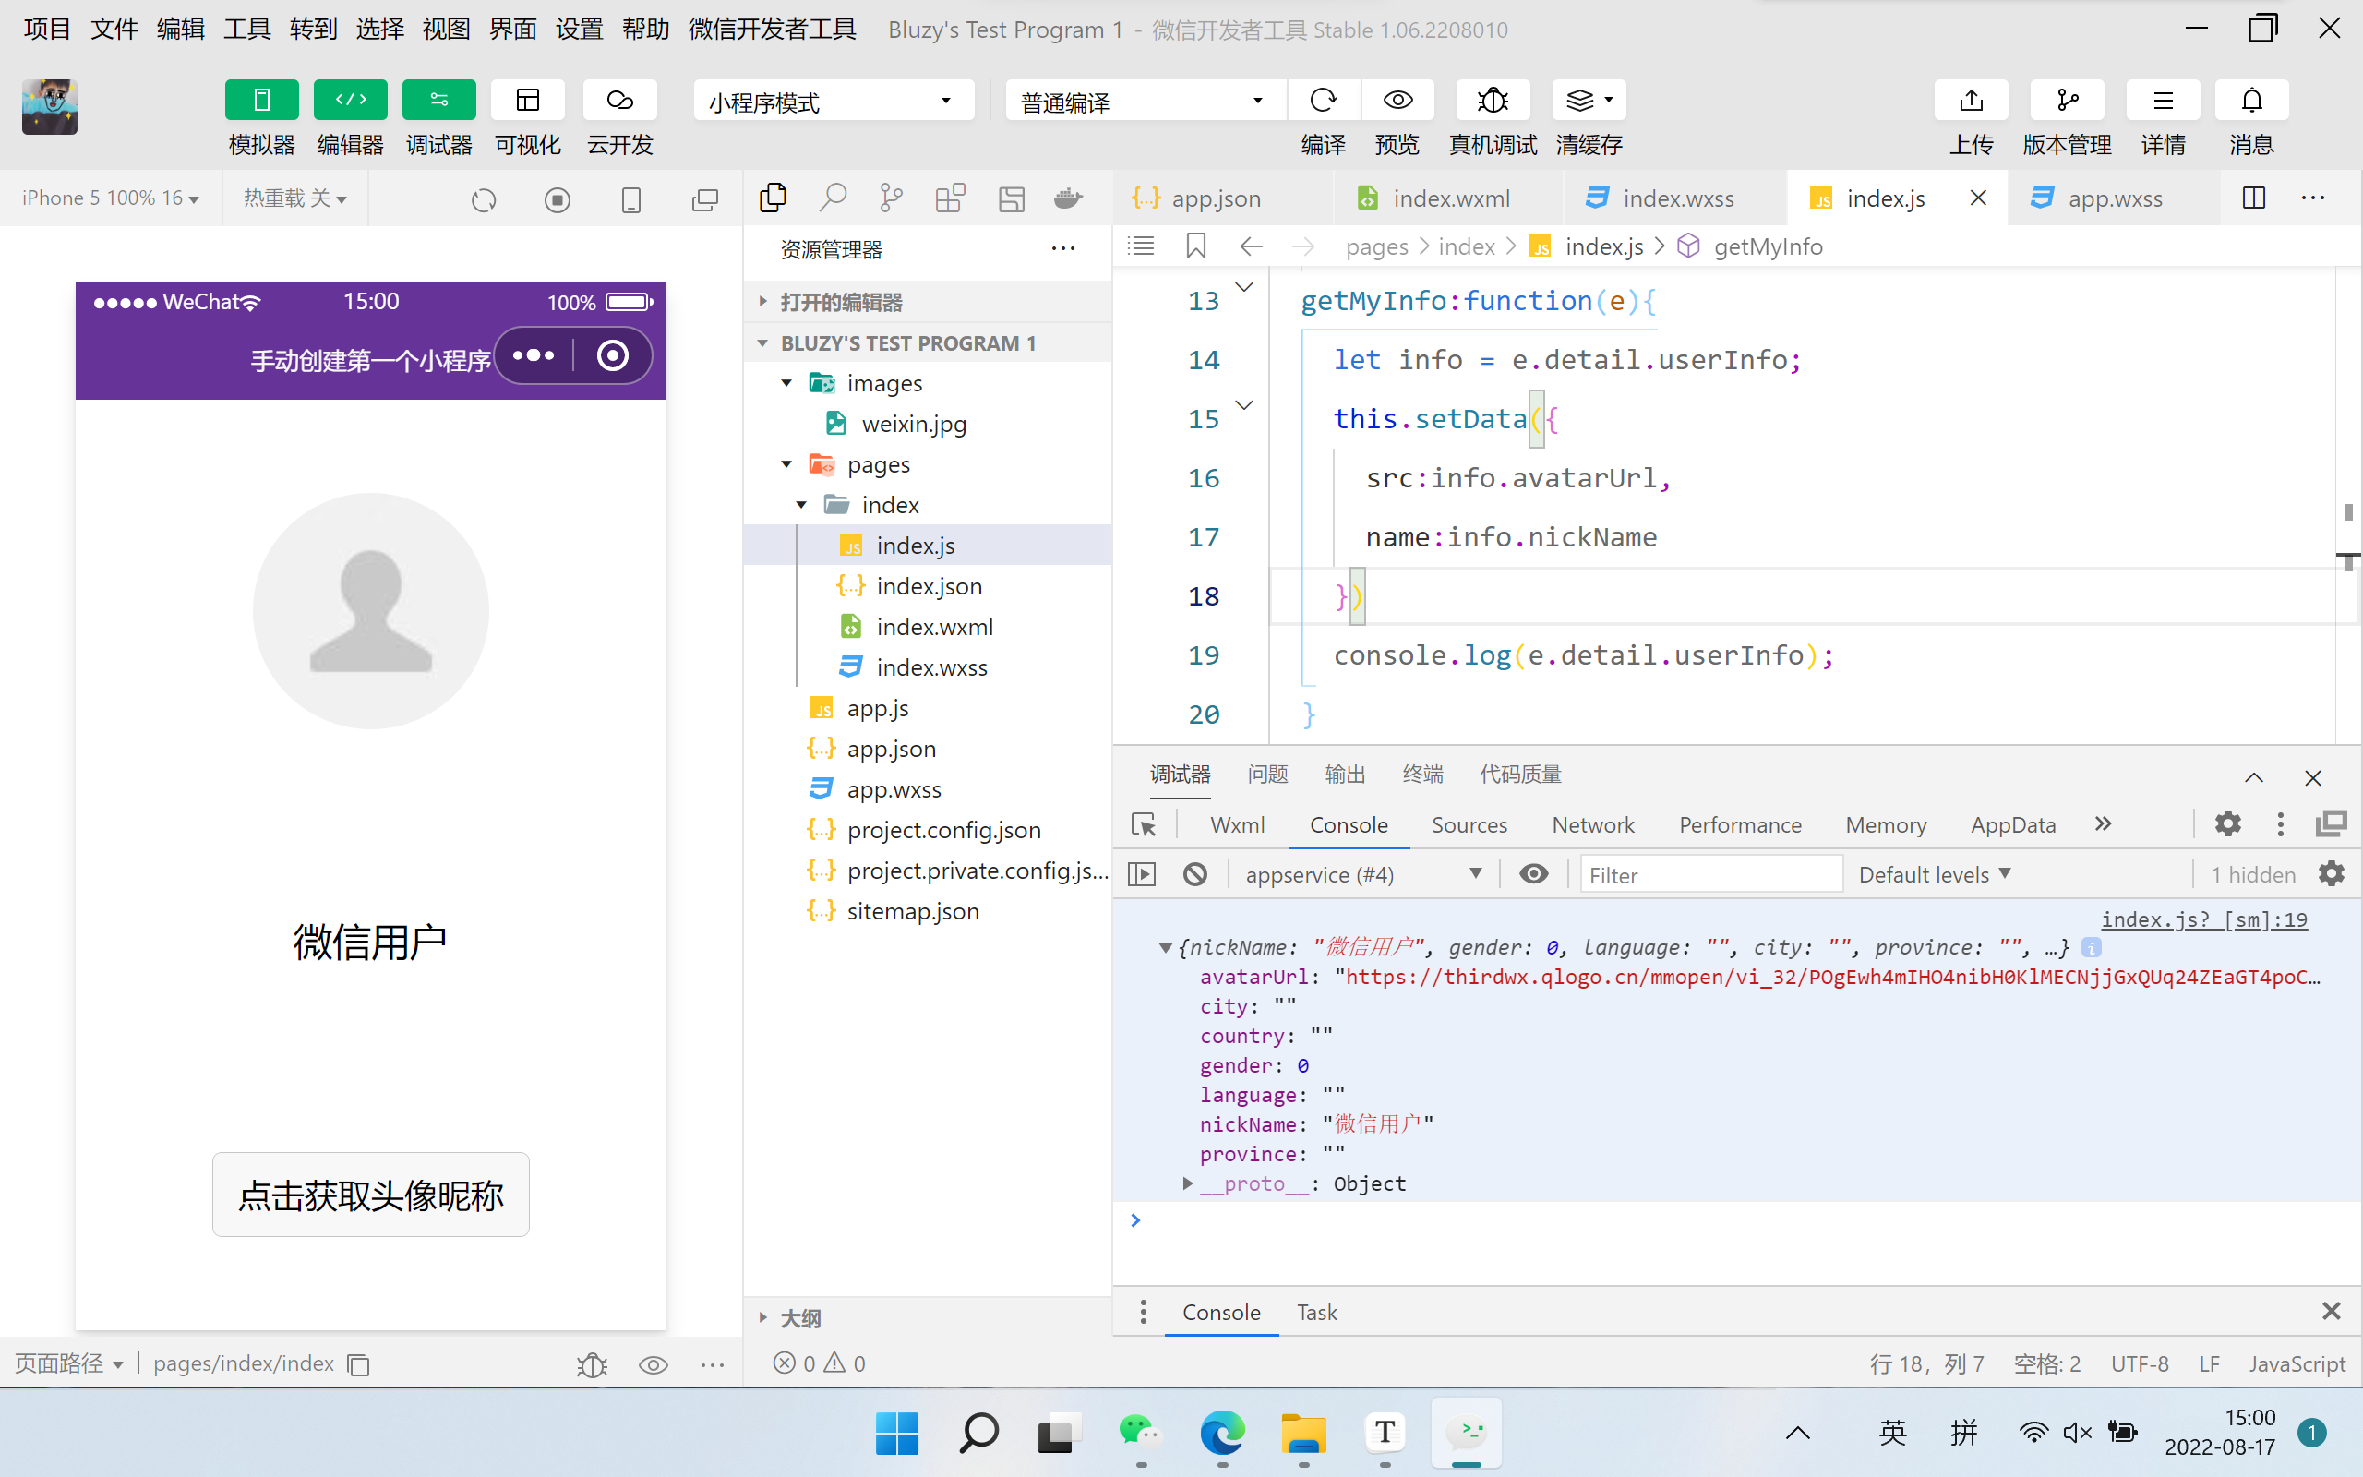Close the index.js editor tab
The image size is (2363, 1477).
click(x=1978, y=198)
